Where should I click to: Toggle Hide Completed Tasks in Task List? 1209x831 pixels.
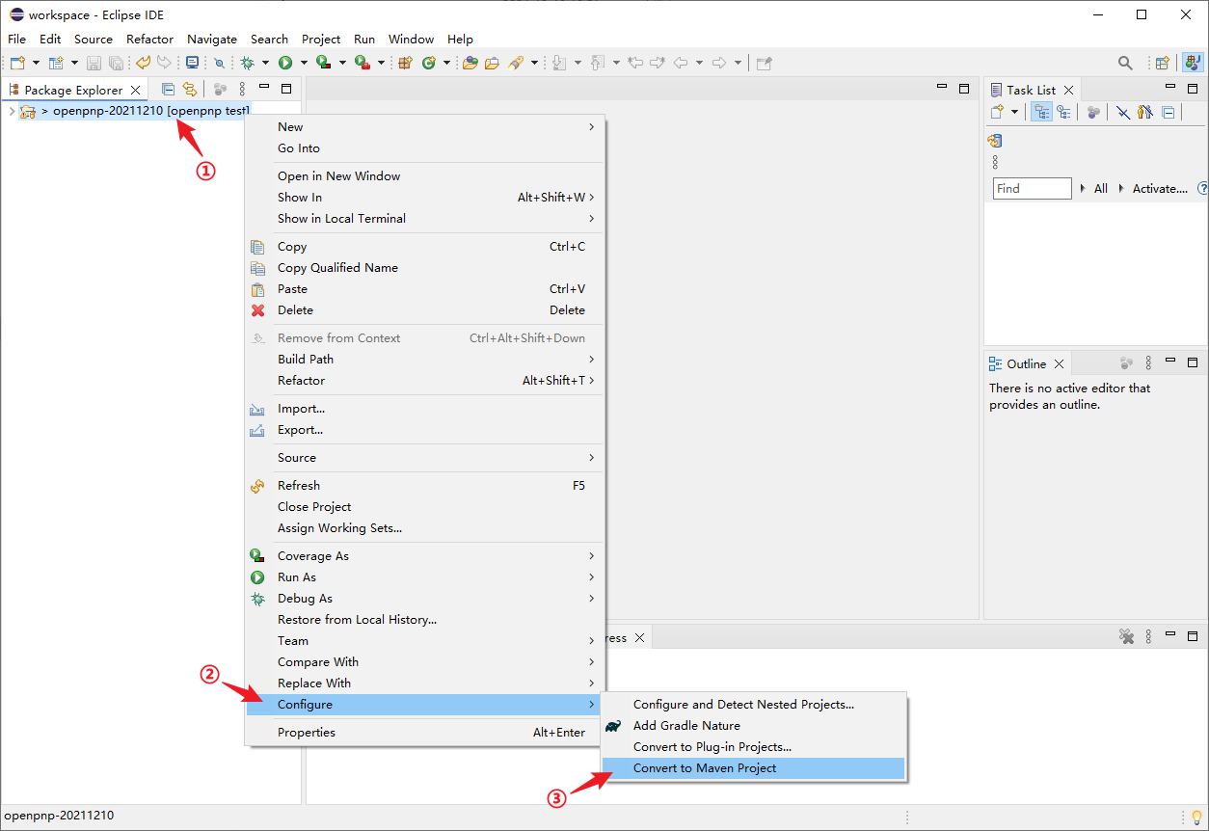(1122, 112)
